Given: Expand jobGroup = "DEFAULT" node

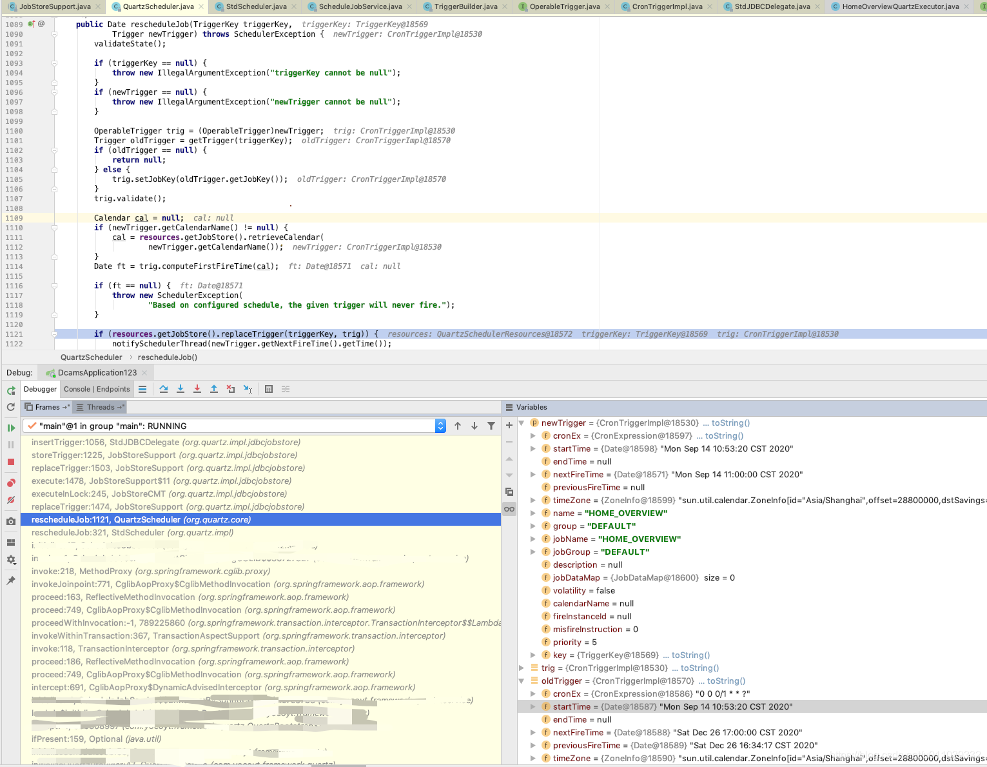Looking at the screenshot, I should [x=533, y=552].
